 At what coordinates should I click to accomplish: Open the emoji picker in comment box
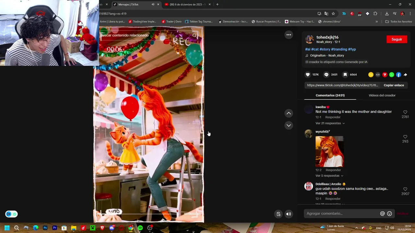389,214
